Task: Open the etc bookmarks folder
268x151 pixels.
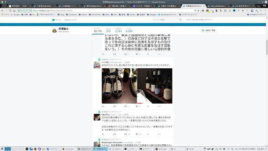Action: coord(32,15)
